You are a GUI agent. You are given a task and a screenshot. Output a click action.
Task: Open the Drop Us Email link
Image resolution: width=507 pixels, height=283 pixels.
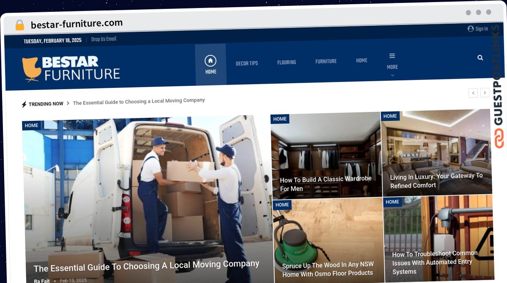coord(104,39)
